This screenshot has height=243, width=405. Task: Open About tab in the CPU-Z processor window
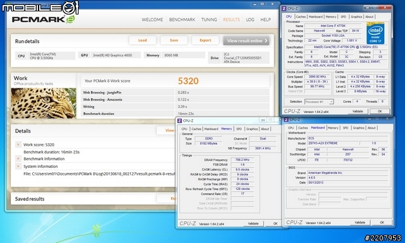369,17
